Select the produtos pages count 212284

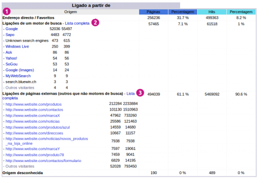tap(115, 104)
